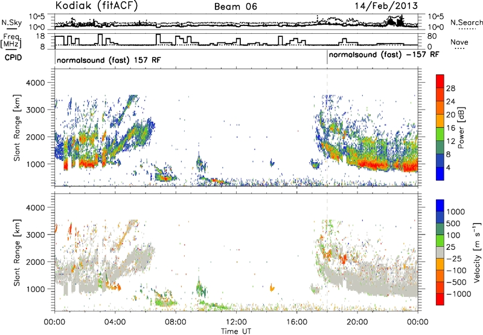Click 'Slant Range [km]' label of velocity panel

(17, 253)
